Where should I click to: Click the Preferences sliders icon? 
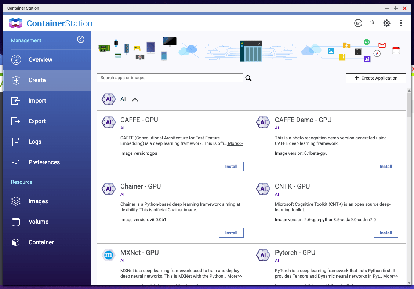16,162
